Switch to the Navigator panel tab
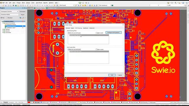Screen dimensions: 189x106 (12, 102)
